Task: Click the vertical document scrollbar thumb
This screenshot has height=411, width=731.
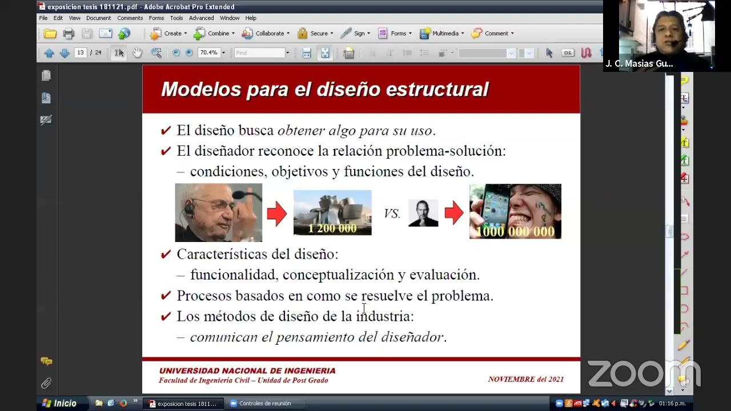Action: pyautogui.click(x=670, y=231)
